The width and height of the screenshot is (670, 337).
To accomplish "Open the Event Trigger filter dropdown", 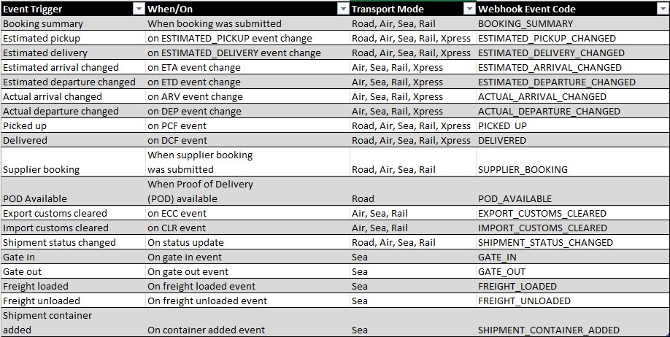I will point(138,9).
